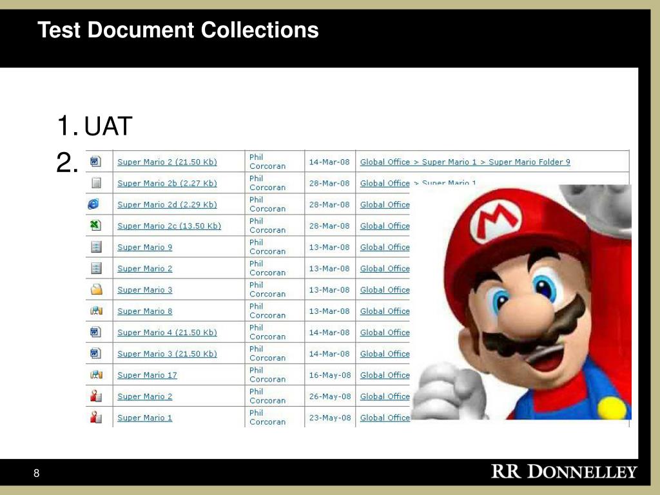This screenshot has width=660, height=495.
Task: Follow Global Office link in Super Mario 17 row
Action: tap(385, 375)
